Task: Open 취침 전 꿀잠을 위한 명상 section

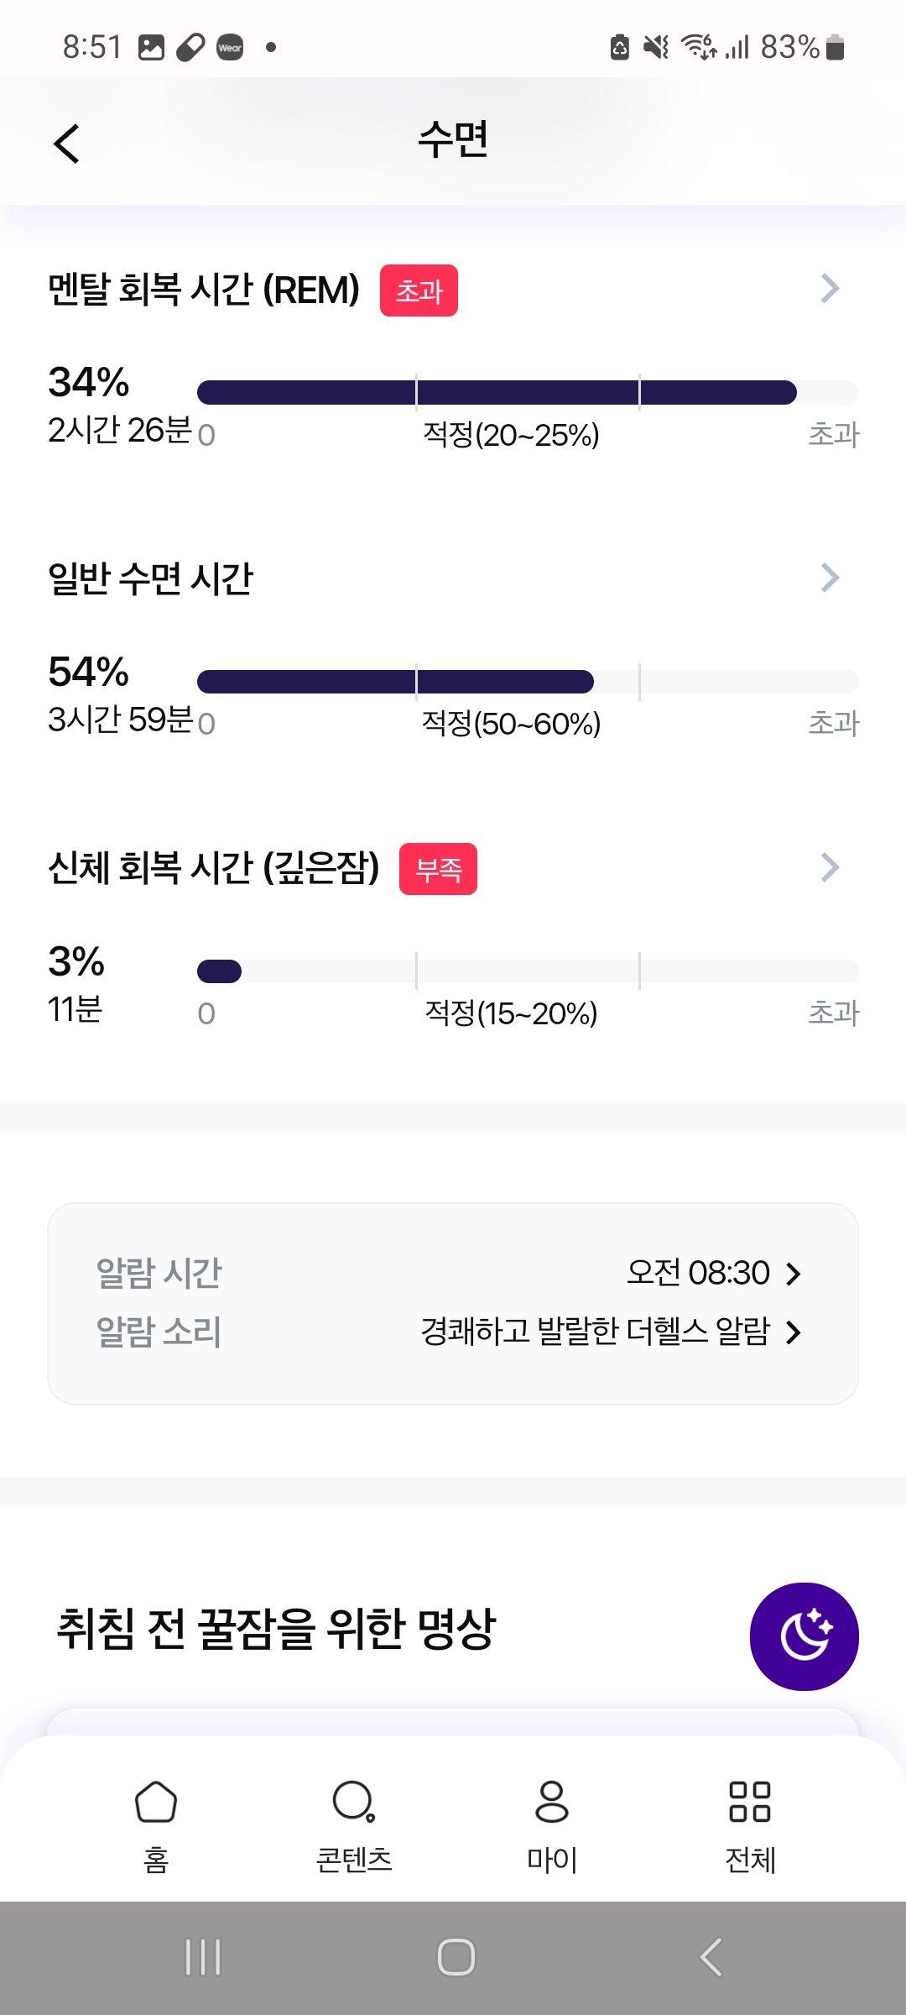Action: 276,1629
